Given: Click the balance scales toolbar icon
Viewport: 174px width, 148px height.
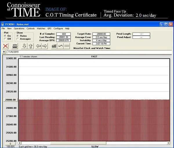Looking at the screenshot, I should coord(15,46).
